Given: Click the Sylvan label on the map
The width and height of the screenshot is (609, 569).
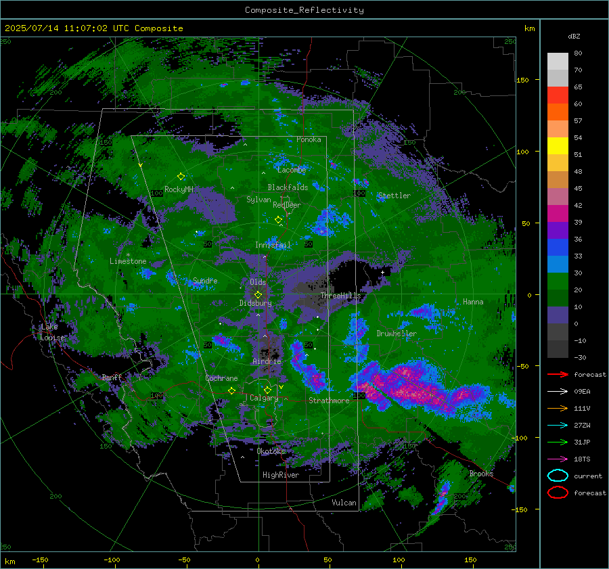Looking at the screenshot, I should [258, 200].
